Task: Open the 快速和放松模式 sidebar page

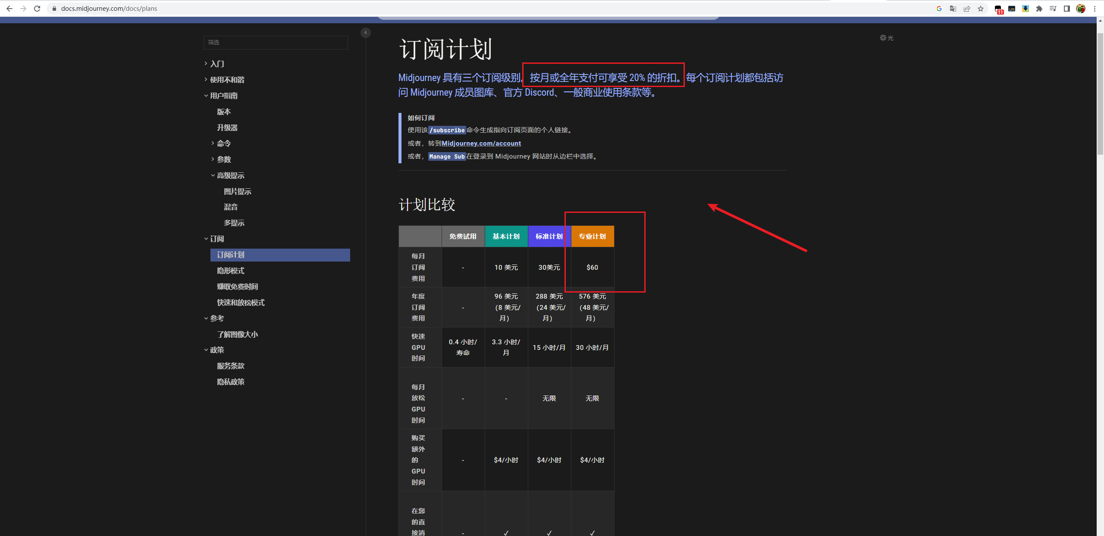Action: 241,302
